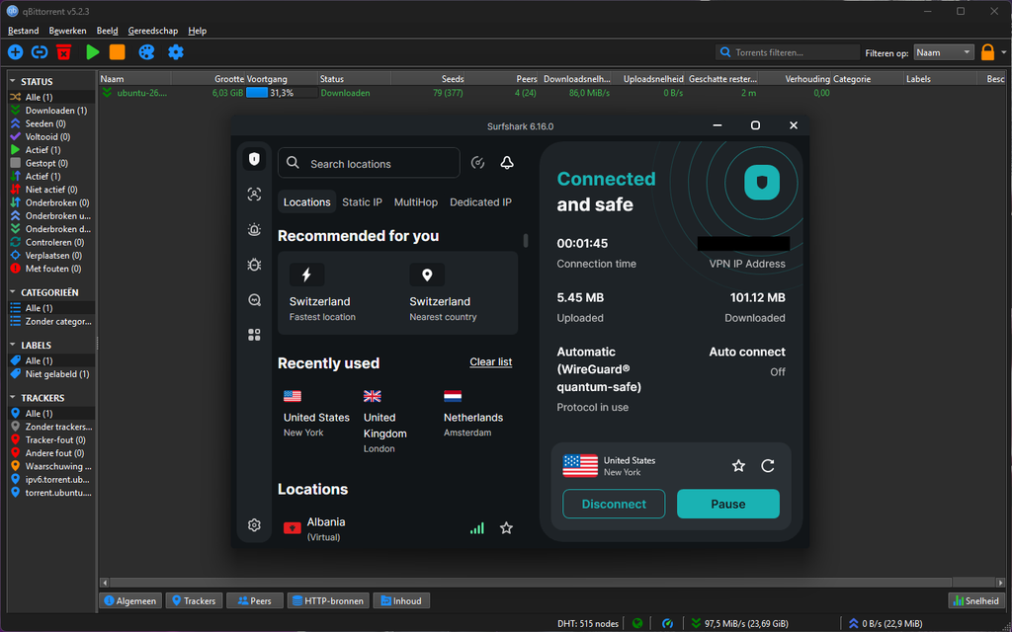Click the green globe connection status icon

click(x=637, y=624)
